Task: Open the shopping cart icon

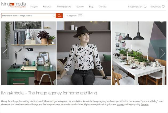Action: tap(145, 7)
